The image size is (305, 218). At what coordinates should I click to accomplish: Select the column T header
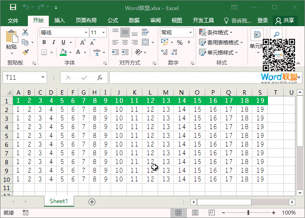click(x=275, y=92)
